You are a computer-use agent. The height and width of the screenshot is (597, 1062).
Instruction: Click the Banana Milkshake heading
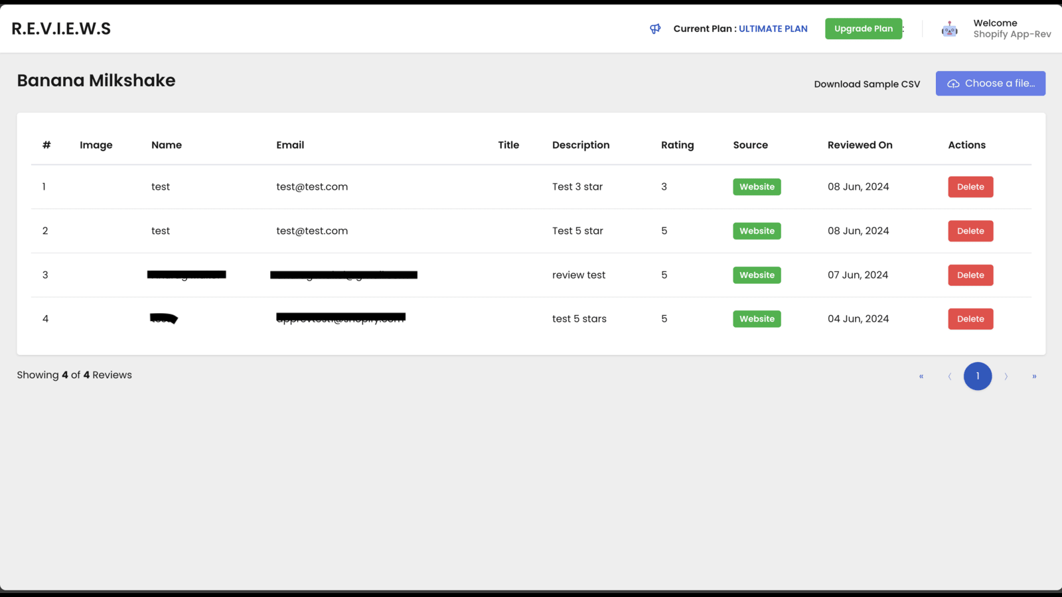[x=96, y=80]
